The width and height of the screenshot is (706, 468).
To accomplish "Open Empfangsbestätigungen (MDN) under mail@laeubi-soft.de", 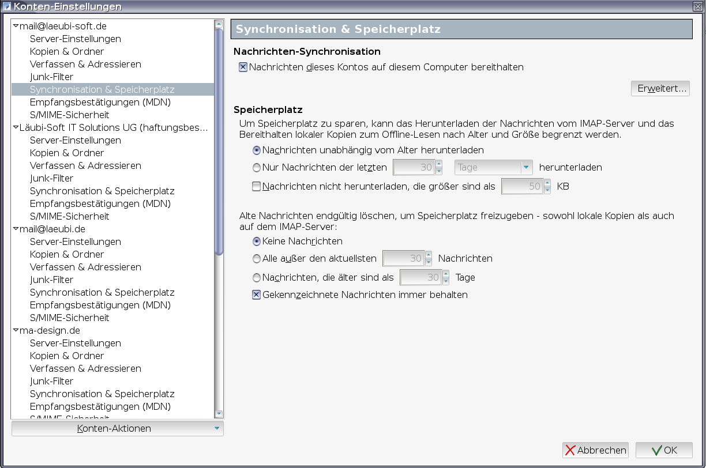I will click(x=100, y=102).
